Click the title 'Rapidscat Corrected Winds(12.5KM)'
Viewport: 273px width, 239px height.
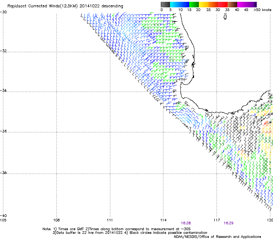[x=42, y=6]
